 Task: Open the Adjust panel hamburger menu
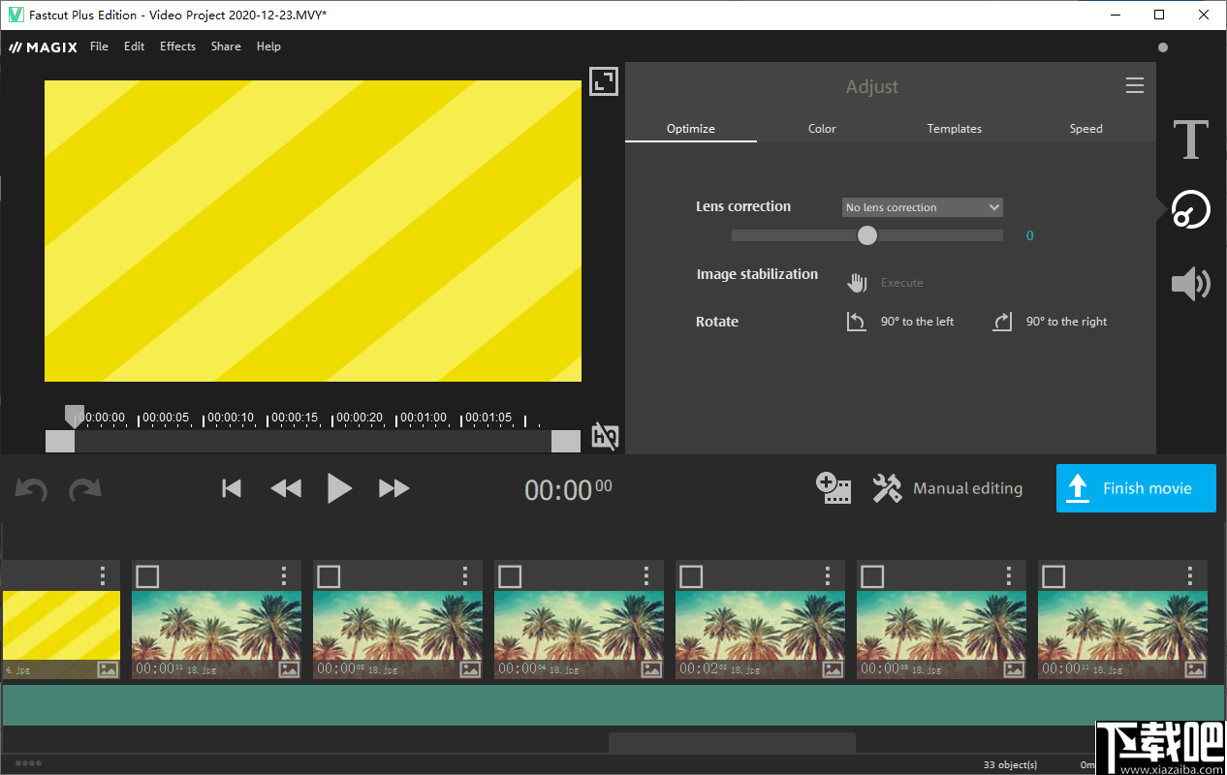[1135, 85]
